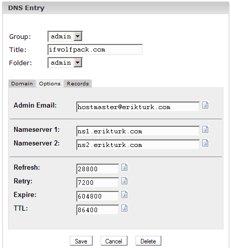This screenshot has width=231, height=248.
Task: Click the Cancel button
Action: point(114,241)
